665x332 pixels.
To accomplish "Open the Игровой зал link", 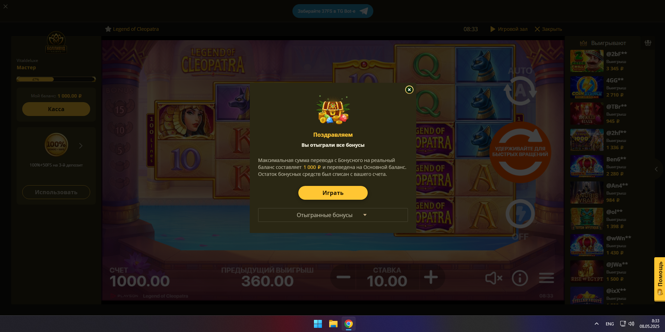I will [x=509, y=29].
